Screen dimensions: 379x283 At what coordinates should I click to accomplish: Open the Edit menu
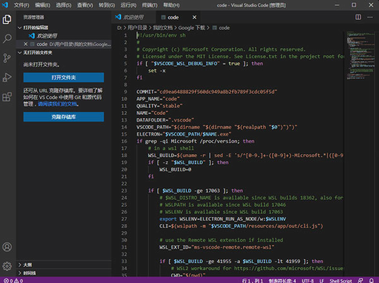coord(43,5)
